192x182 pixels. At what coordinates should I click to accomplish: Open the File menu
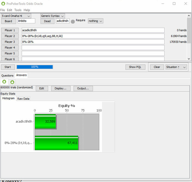2,10
